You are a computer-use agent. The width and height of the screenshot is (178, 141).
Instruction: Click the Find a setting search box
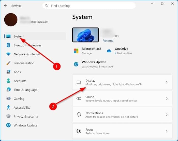click(89, 6)
